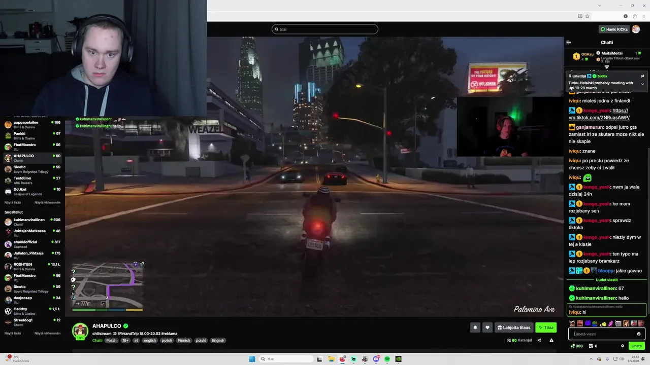The width and height of the screenshot is (650, 365).
Task: Open Windows Start menu
Action: [x=252, y=359]
